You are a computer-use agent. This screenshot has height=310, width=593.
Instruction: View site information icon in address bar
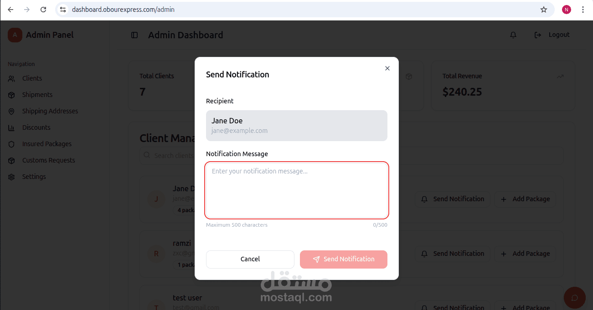tap(63, 10)
